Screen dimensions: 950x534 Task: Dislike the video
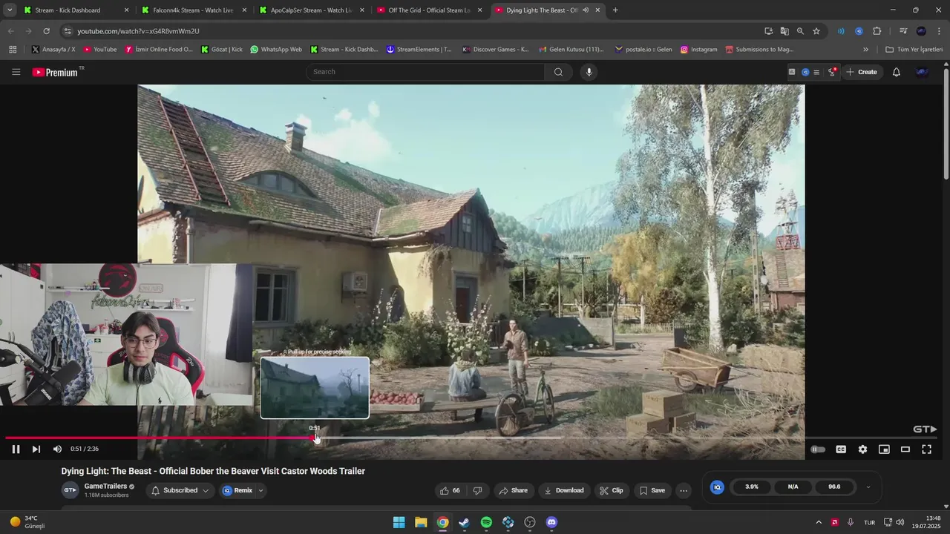(x=477, y=490)
